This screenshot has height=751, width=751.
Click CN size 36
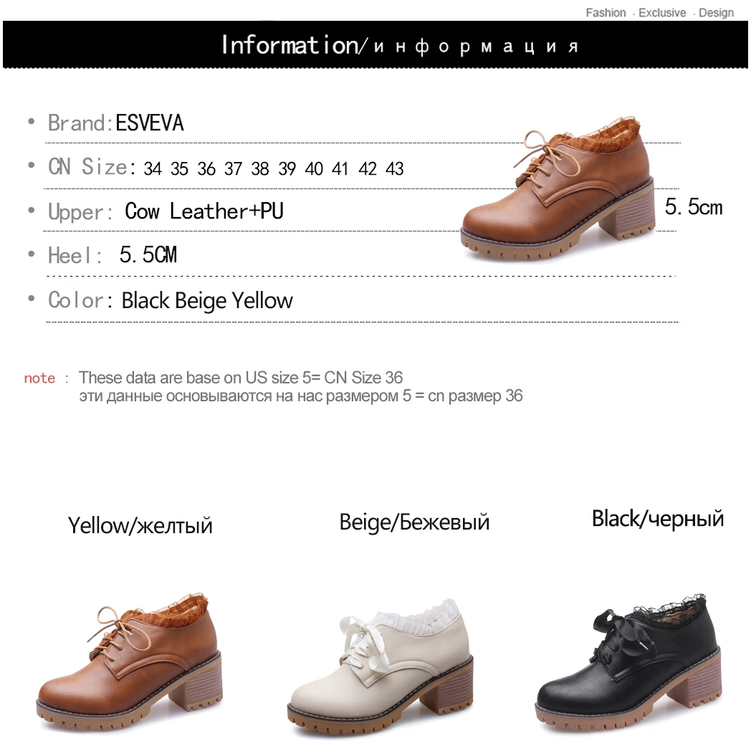tap(206, 168)
